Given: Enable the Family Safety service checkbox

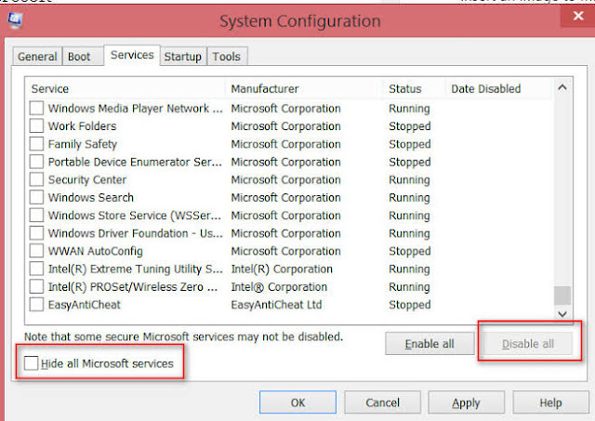Looking at the screenshot, I should [x=36, y=144].
